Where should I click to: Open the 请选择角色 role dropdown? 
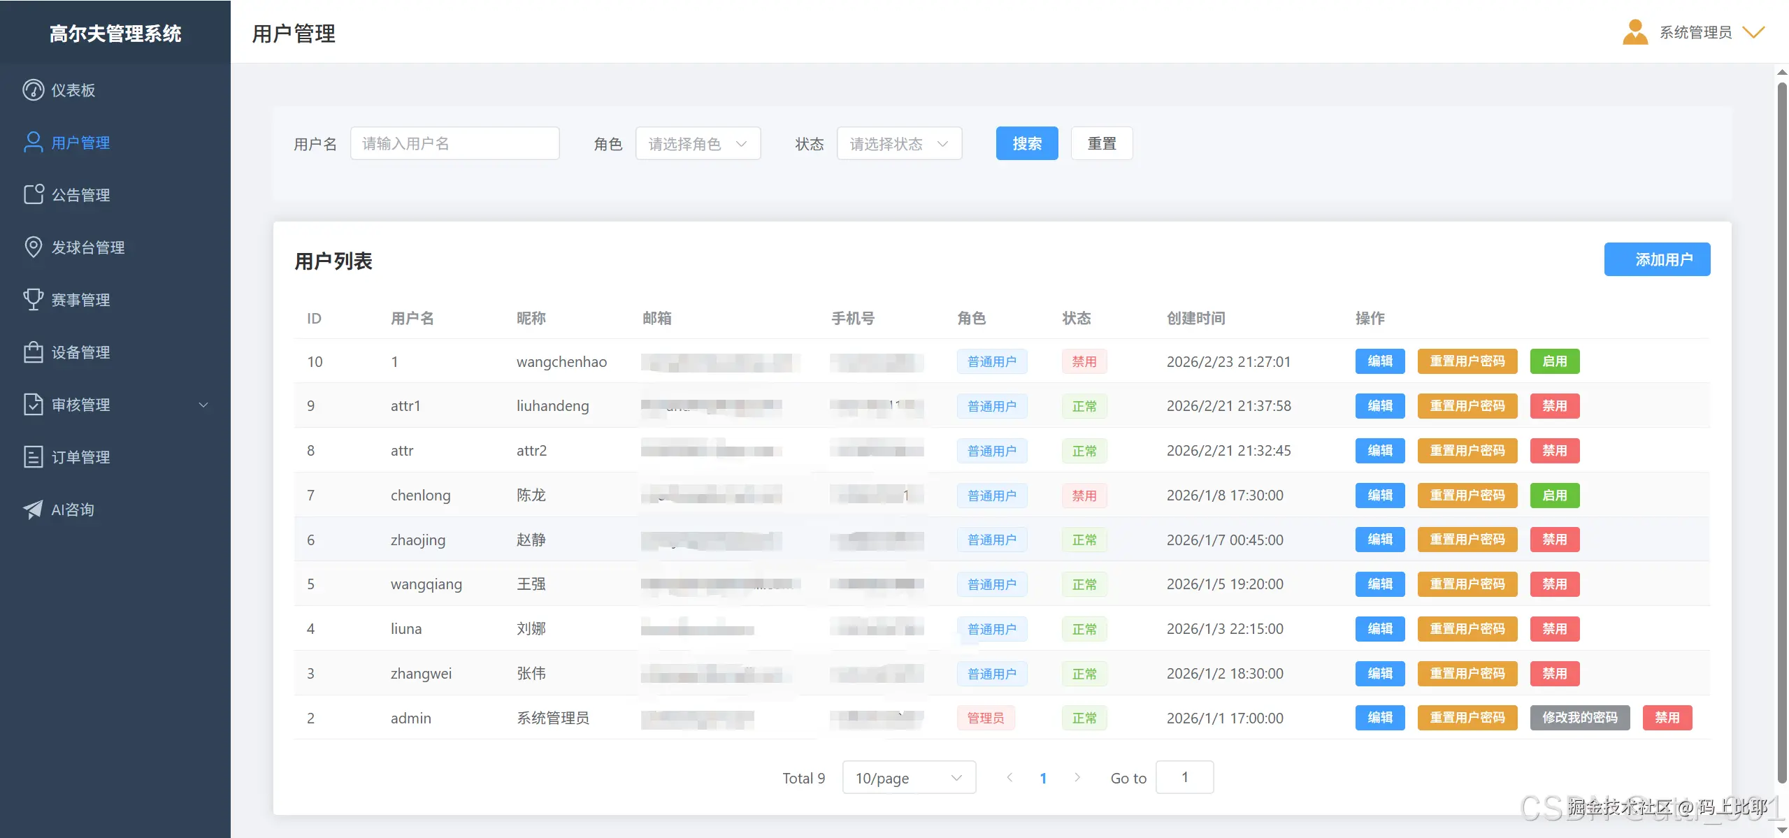click(x=698, y=143)
